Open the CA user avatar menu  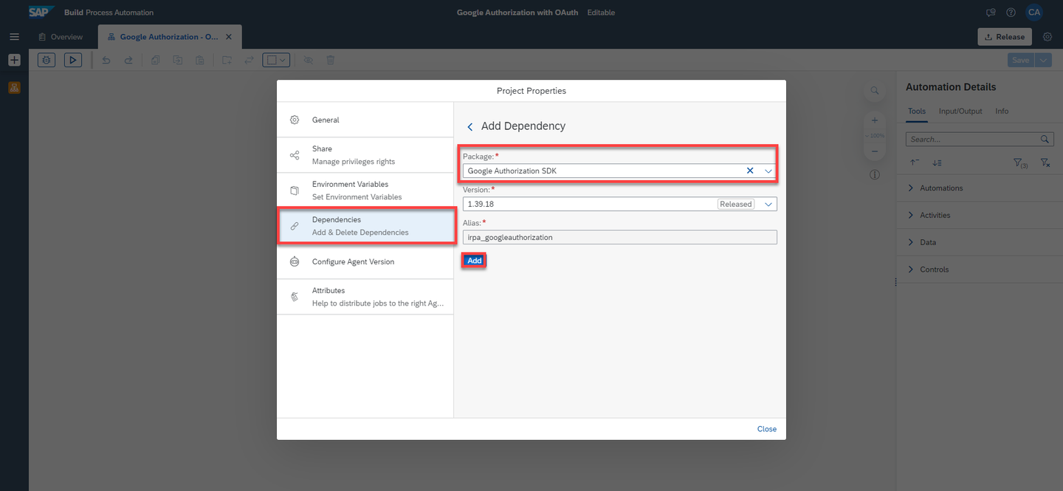click(1034, 13)
